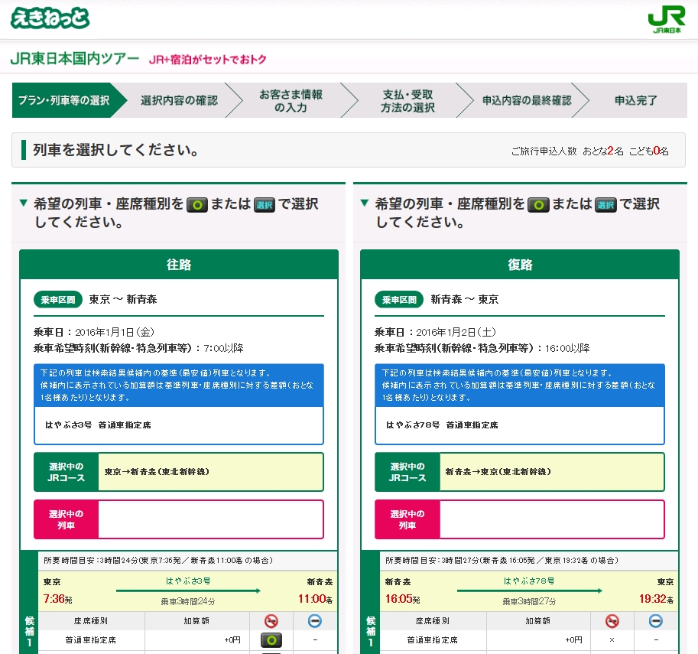Collapse the left panel with its green triangle

pos(24,203)
